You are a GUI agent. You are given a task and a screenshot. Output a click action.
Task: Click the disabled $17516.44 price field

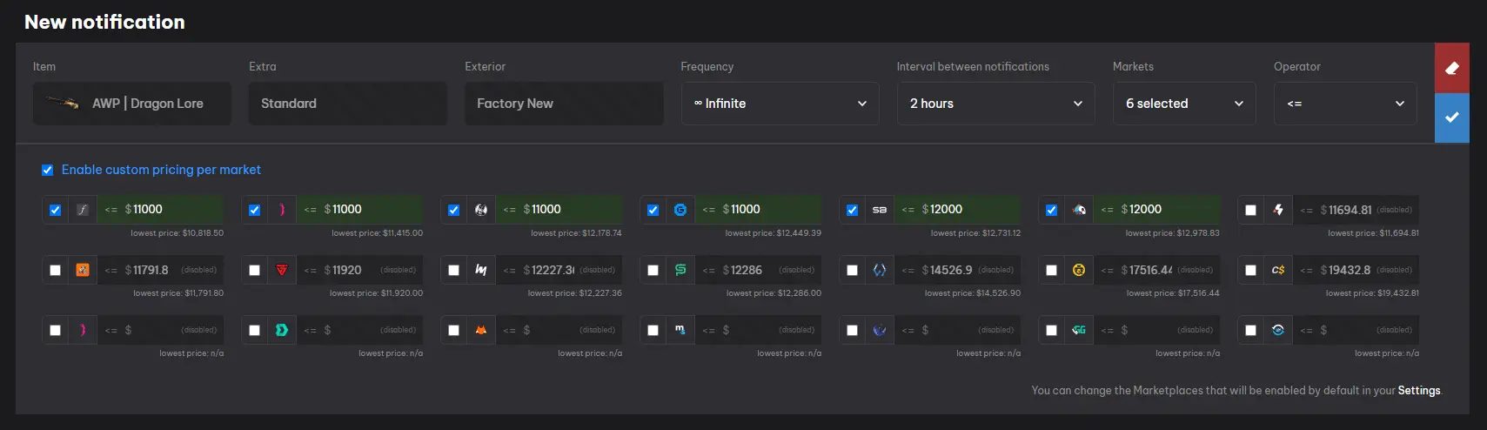pyautogui.click(x=1156, y=270)
